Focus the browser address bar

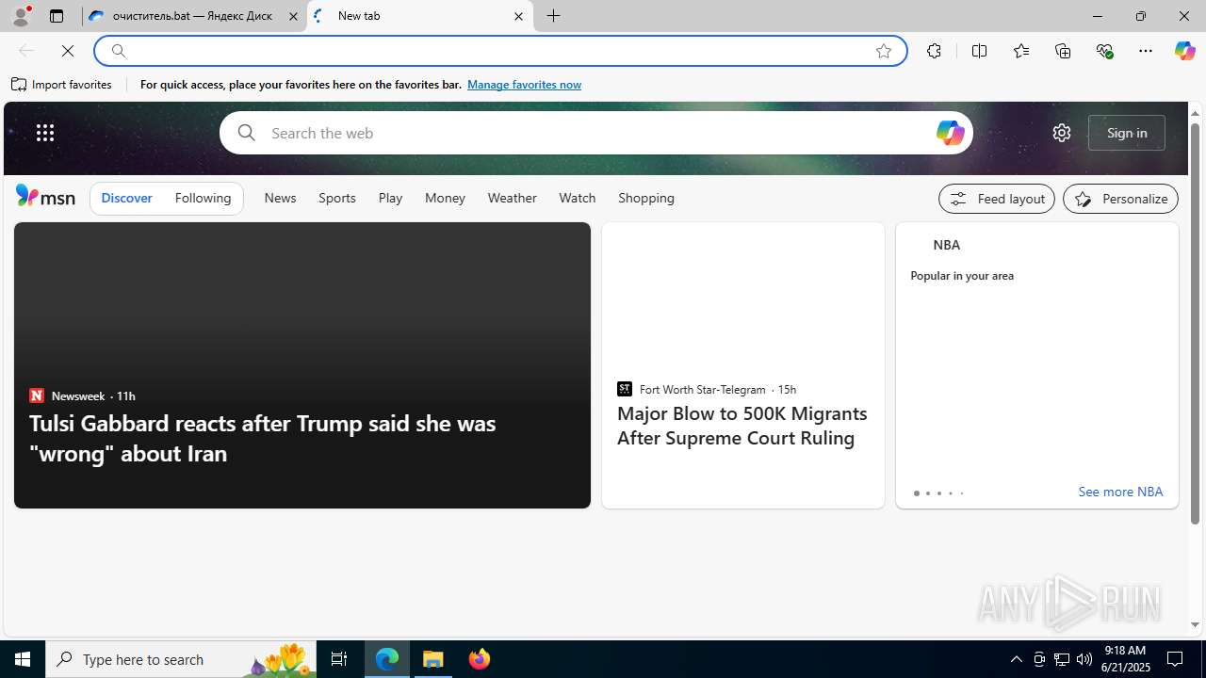pyautogui.click(x=499, y=51)
